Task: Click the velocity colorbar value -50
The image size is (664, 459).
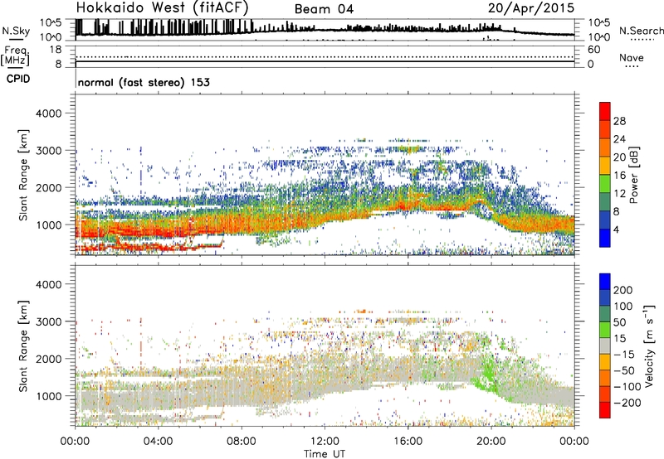Action: pos(624,370)
